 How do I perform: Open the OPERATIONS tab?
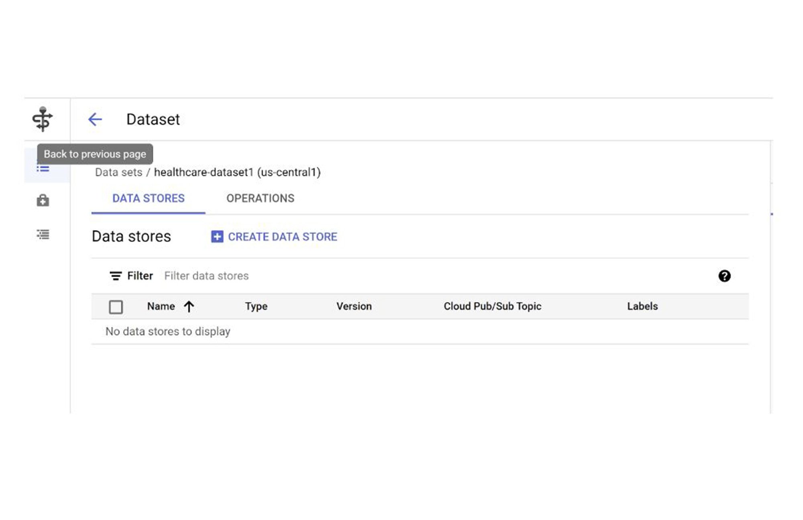point(261,198)
